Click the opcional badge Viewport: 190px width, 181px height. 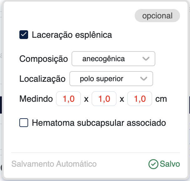157,16
